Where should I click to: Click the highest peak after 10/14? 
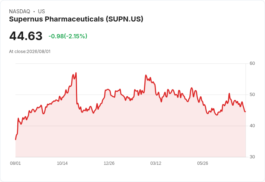coord(76,73)
